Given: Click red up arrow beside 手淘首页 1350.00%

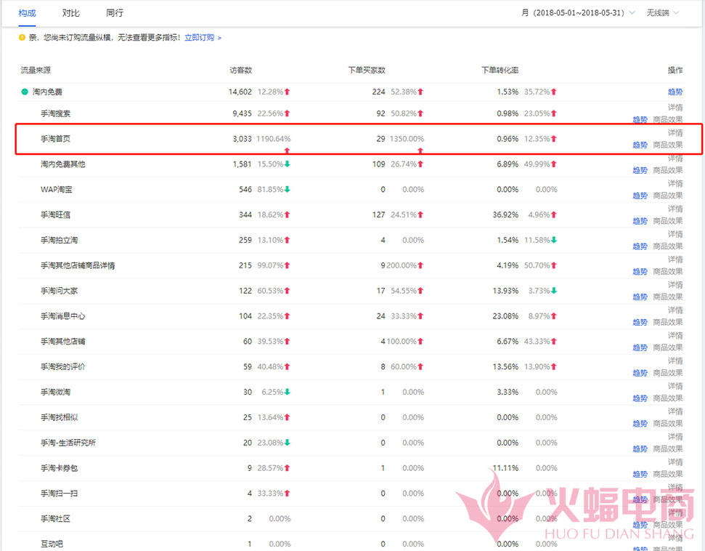Looking at the screenshot, I should coord(420,150).
